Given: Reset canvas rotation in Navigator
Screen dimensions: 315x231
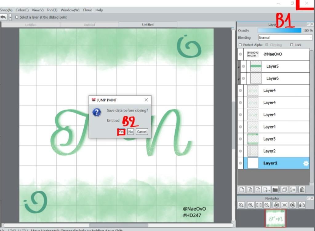Looking at the screenshot, I should [285, 205].
